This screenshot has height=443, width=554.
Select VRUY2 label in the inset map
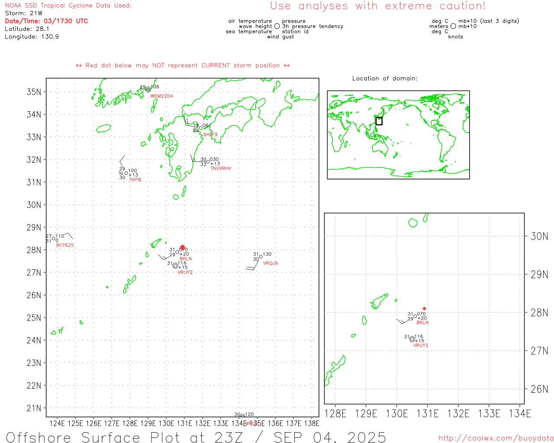point(421,345)
